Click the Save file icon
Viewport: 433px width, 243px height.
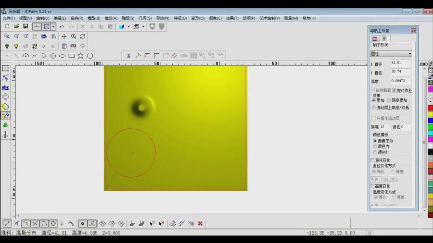[x=25, y=26]
